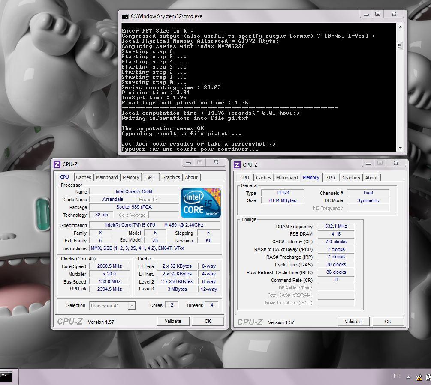Click the Package field Socket 989 rPGA
The image size is (431, 385).
[x=134, y=207]
